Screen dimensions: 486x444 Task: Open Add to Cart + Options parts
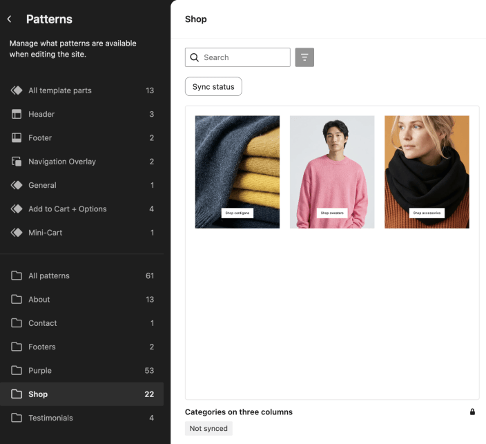82,209
